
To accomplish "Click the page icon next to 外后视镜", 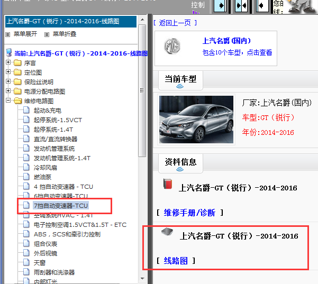I will click(26, 253).
